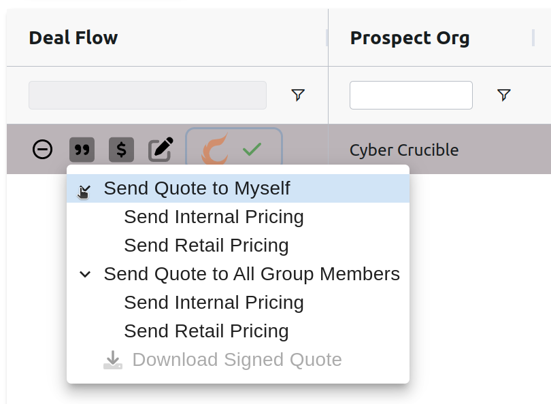The width and height of the screenshot is (551, 404).
Task: Click the green checkmark icon
Action: click(252, 150)
